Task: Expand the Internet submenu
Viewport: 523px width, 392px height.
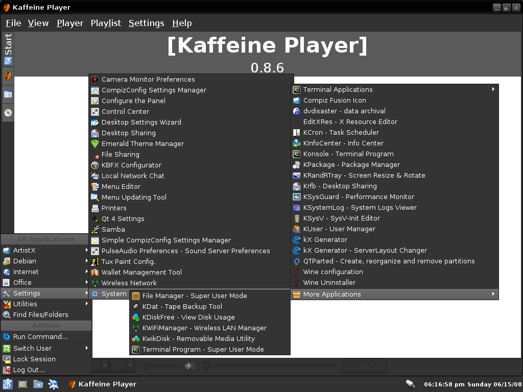Action: tap(46, 272)
